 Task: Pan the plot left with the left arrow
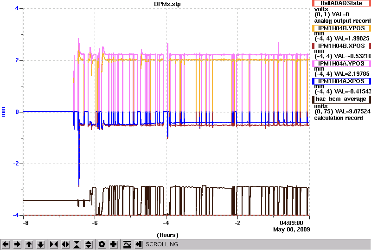[6, 244]
